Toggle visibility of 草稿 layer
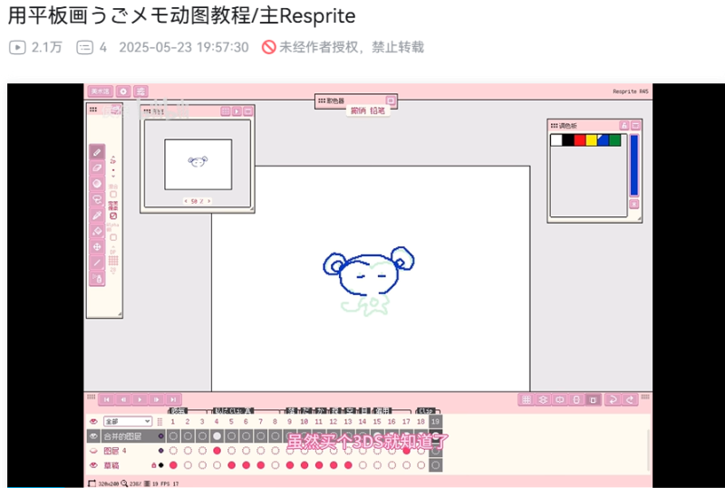725x488 pixels. pos(92,464)
